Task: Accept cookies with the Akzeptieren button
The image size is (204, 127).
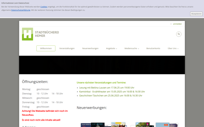Action: tap(196, 14)
